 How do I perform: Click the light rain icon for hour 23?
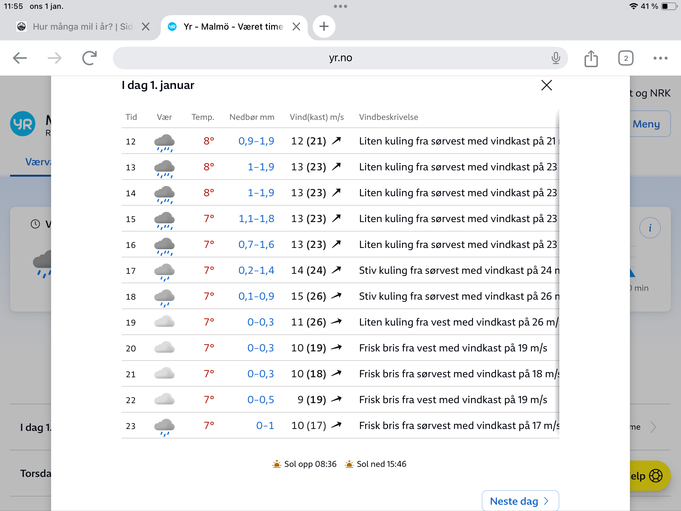tap(164, 427)
